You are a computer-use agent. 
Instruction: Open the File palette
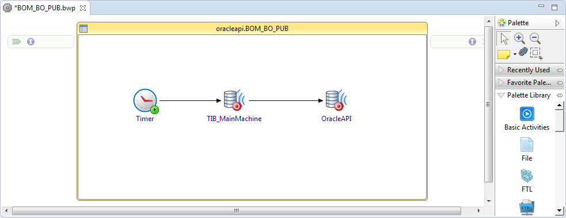point(527,150)
